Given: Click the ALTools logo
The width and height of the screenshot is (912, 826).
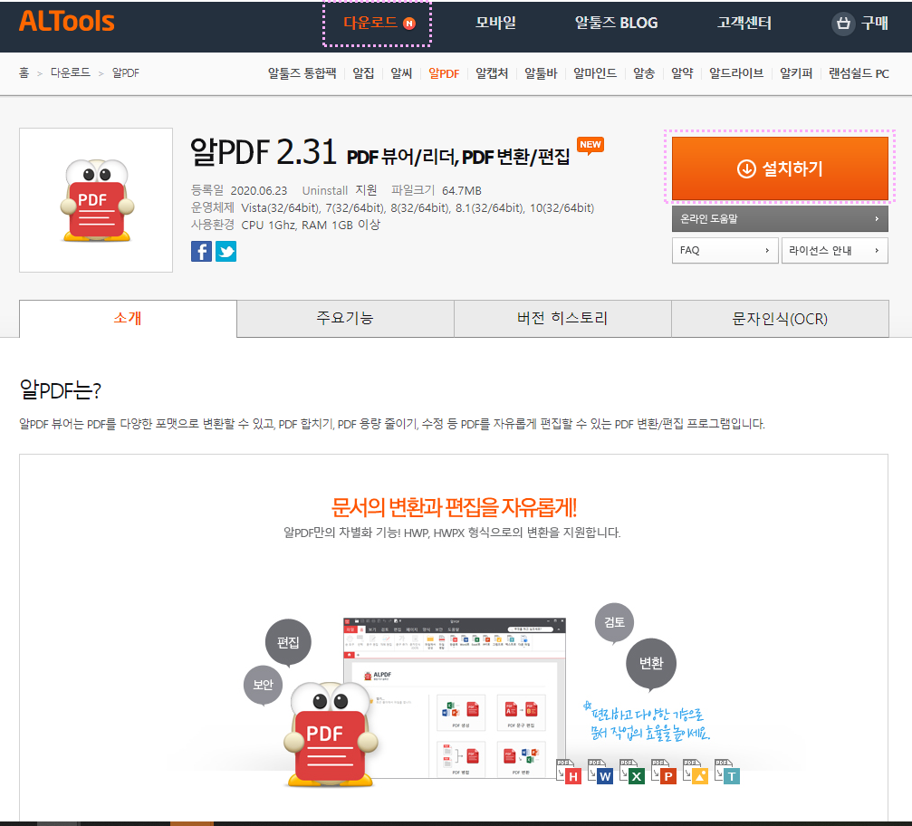Looking at the screenshot, I should click(x=66, y=22).
